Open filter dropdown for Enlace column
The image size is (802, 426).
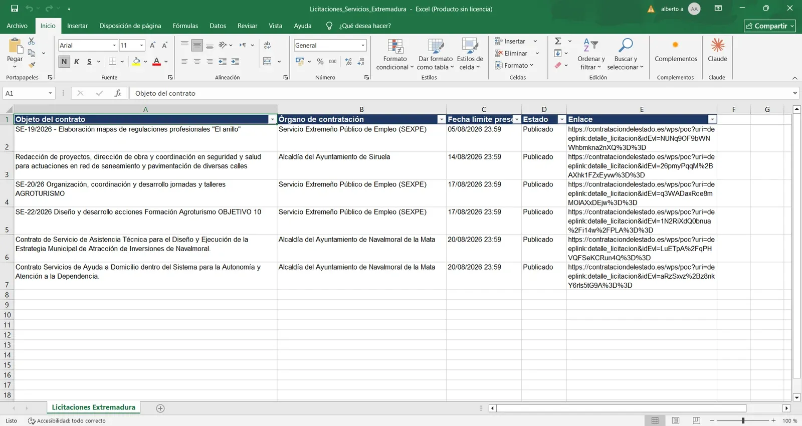(x=712, y=119)
